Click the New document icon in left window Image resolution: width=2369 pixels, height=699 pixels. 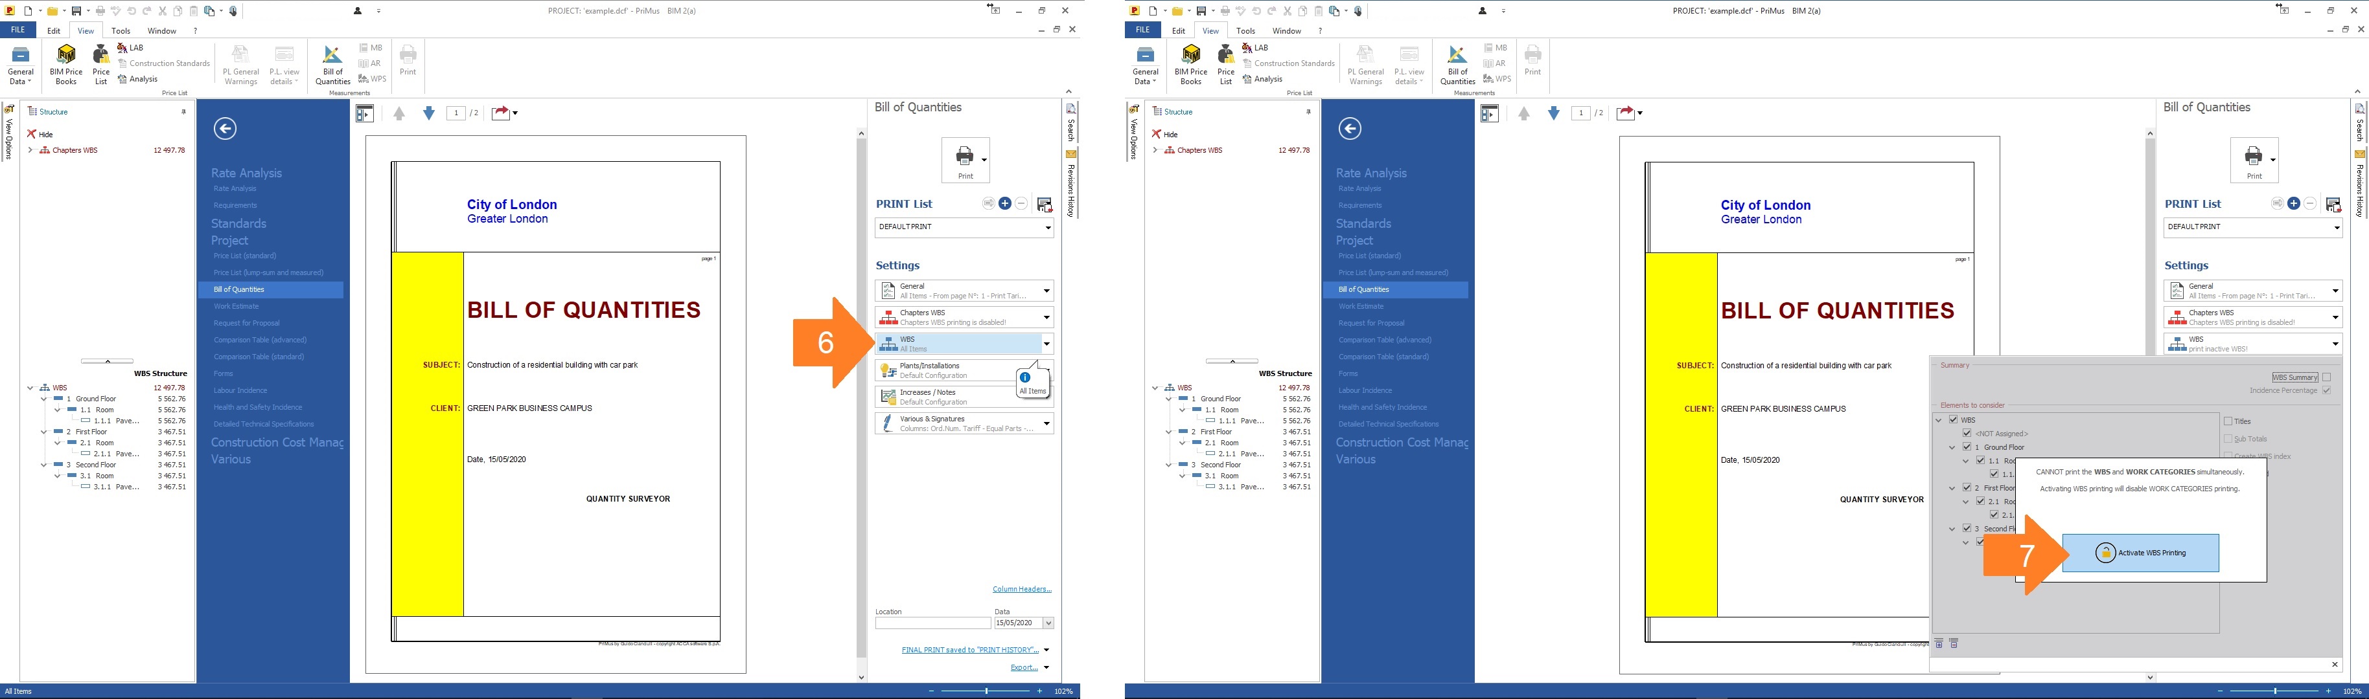(x=29, y=11)
